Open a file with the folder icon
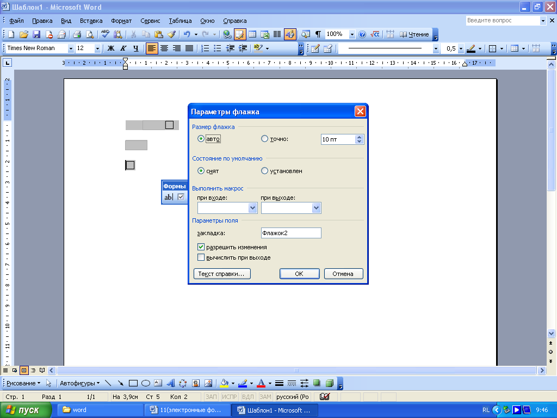Viewport: 557px width, 418px height. point(23,34)
